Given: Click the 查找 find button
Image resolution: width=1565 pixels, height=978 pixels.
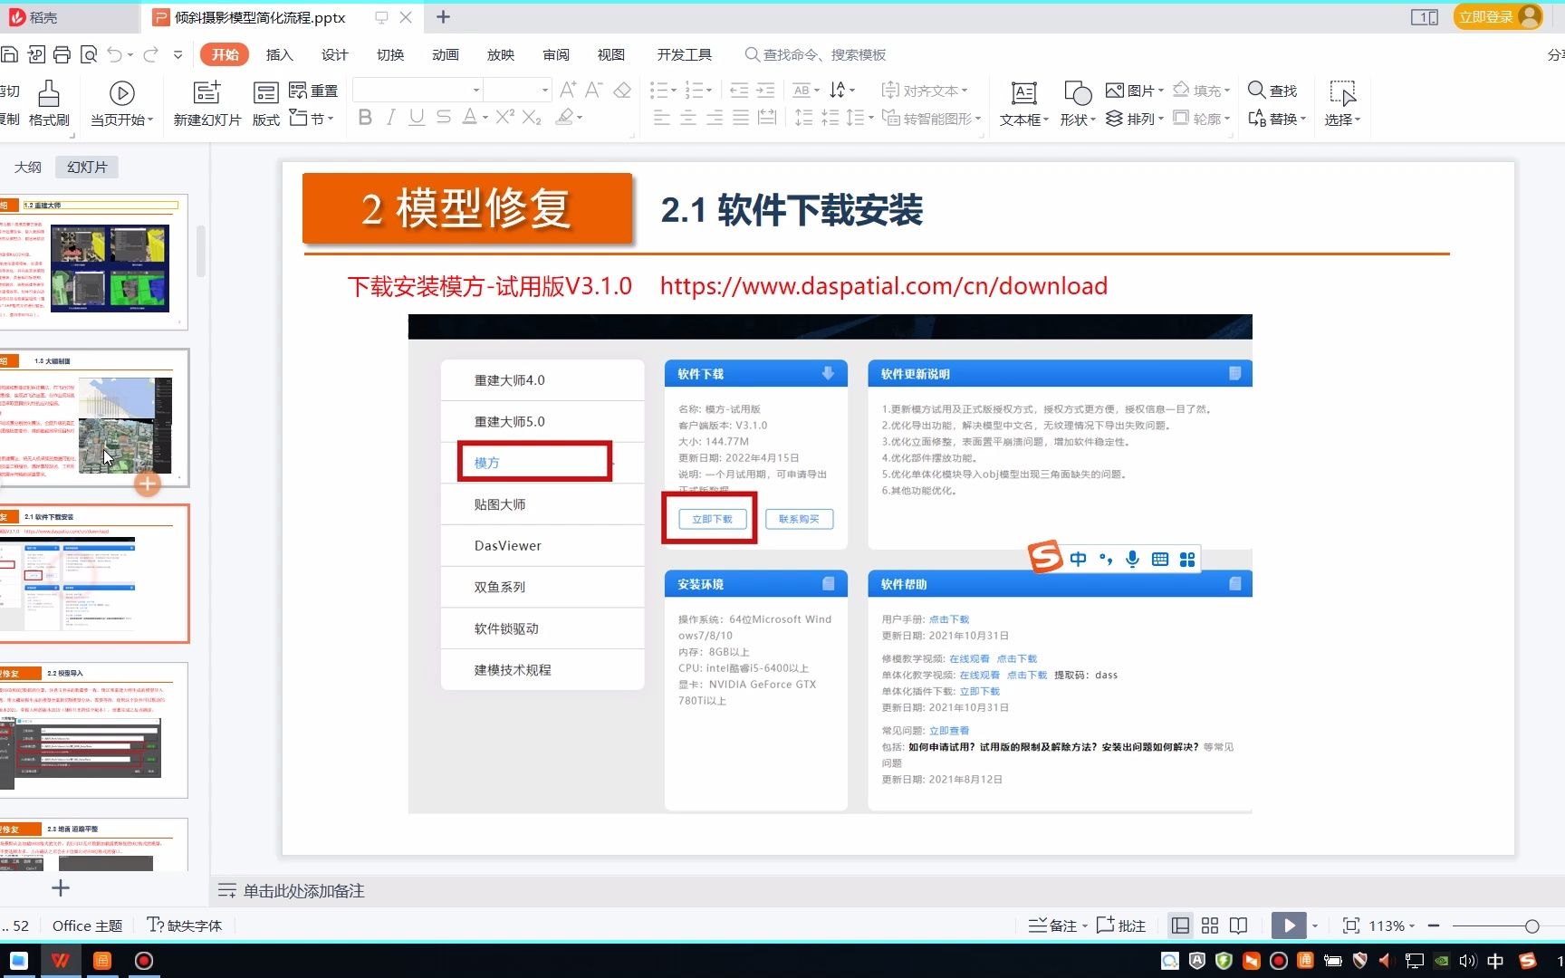Looking at the screenshot, I should (x=1272, y=91).
